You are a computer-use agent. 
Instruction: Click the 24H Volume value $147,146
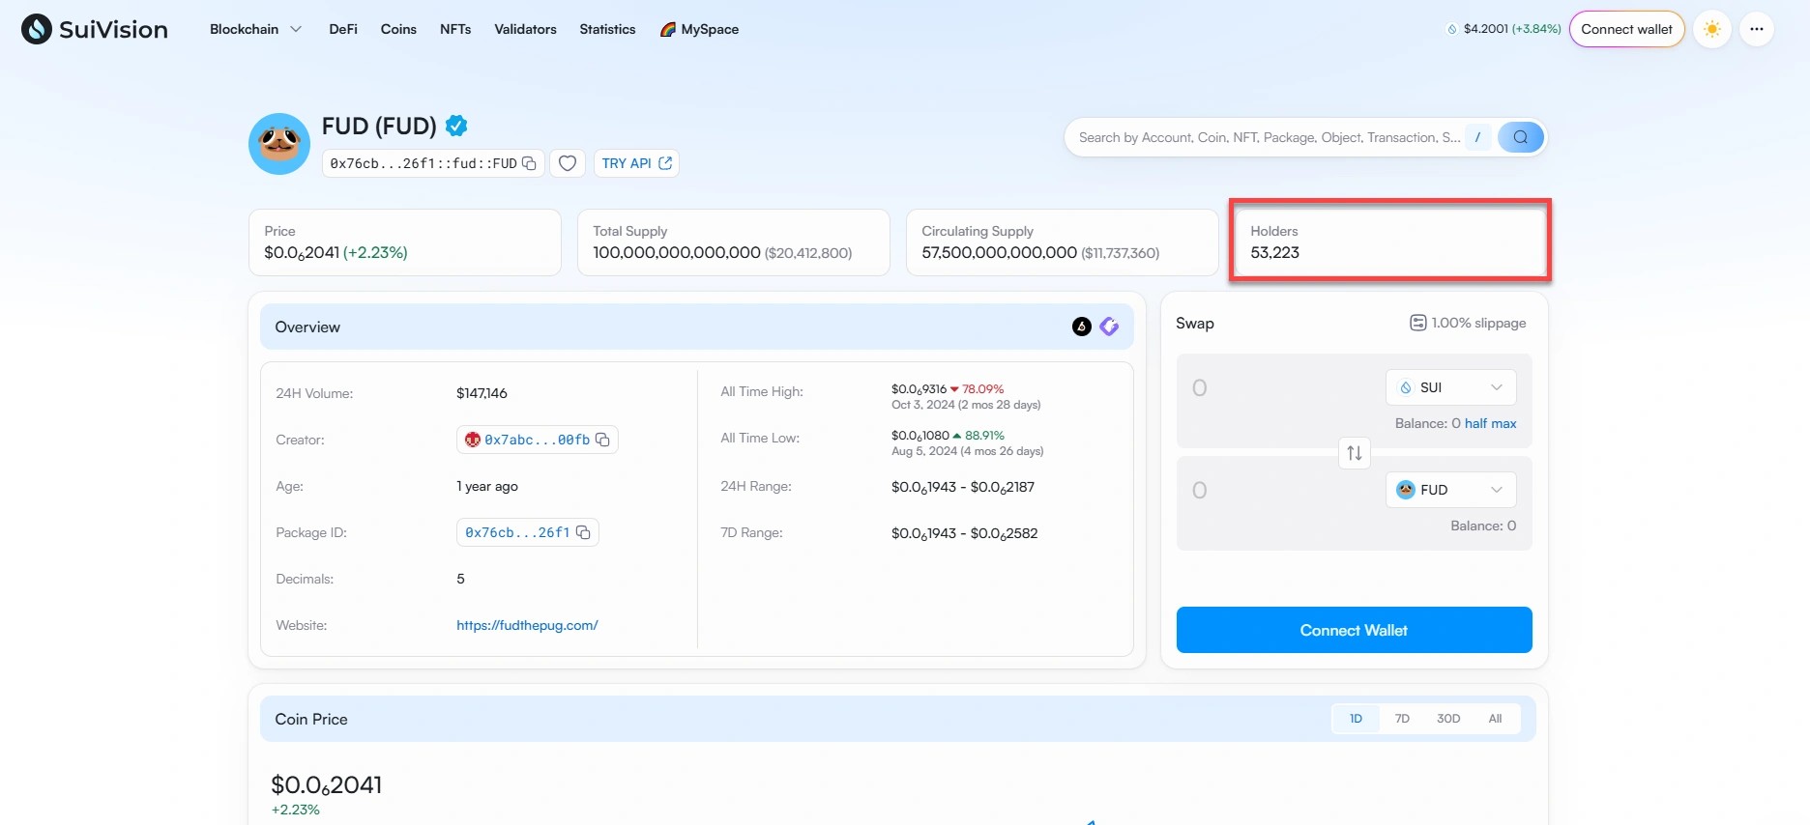[482, 393]
